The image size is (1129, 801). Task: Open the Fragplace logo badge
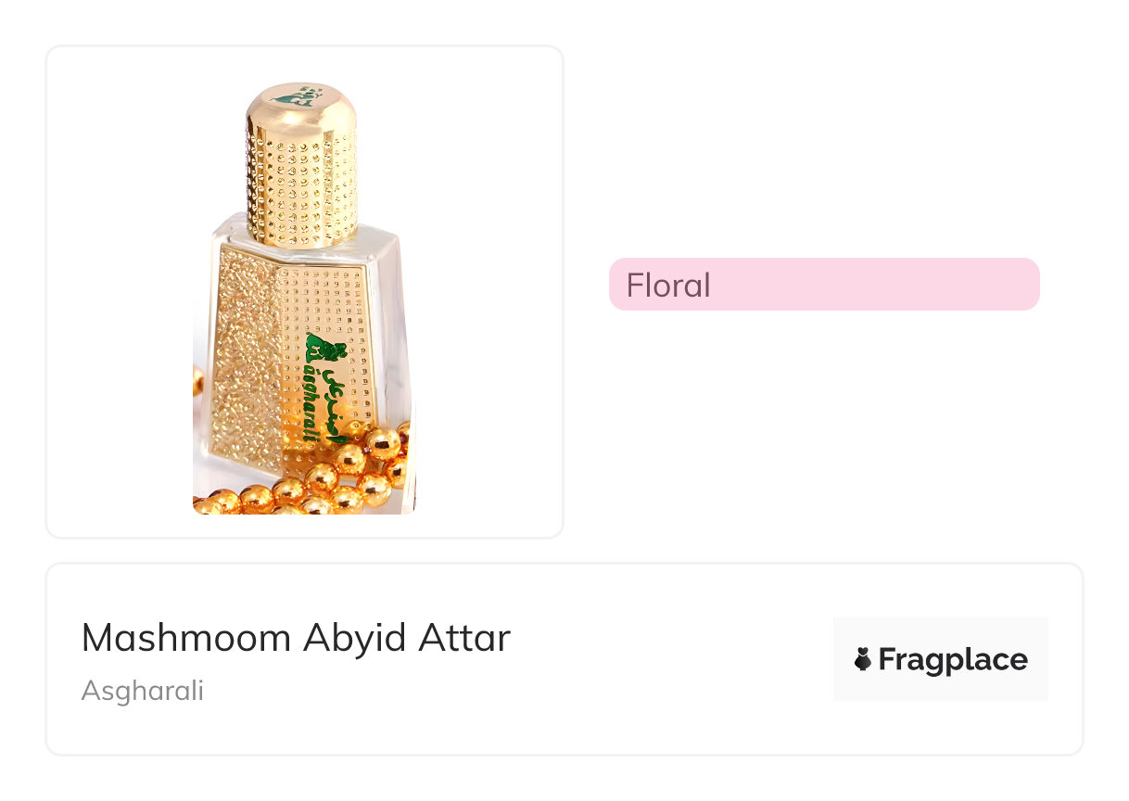click(x=940, y=659)
